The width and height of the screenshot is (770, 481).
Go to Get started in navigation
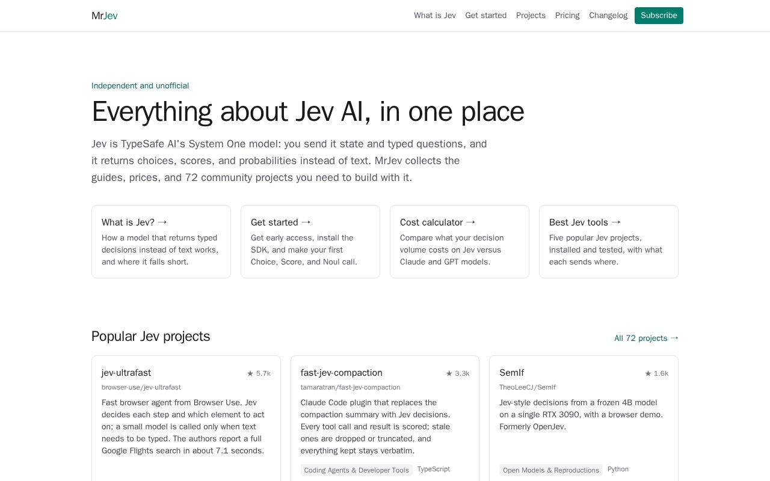[486, 16]
